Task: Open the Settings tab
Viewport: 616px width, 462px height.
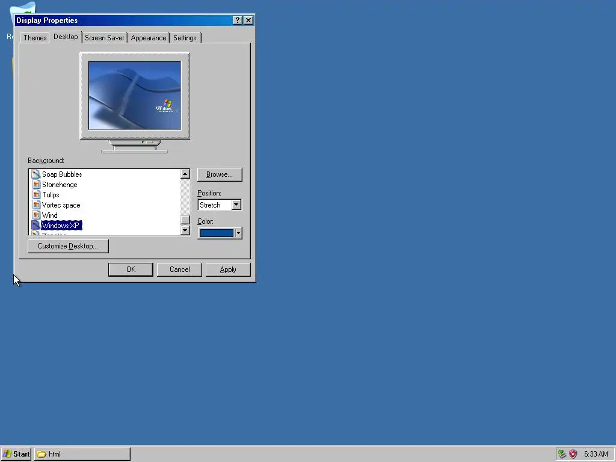Action: tap(185, 38)
